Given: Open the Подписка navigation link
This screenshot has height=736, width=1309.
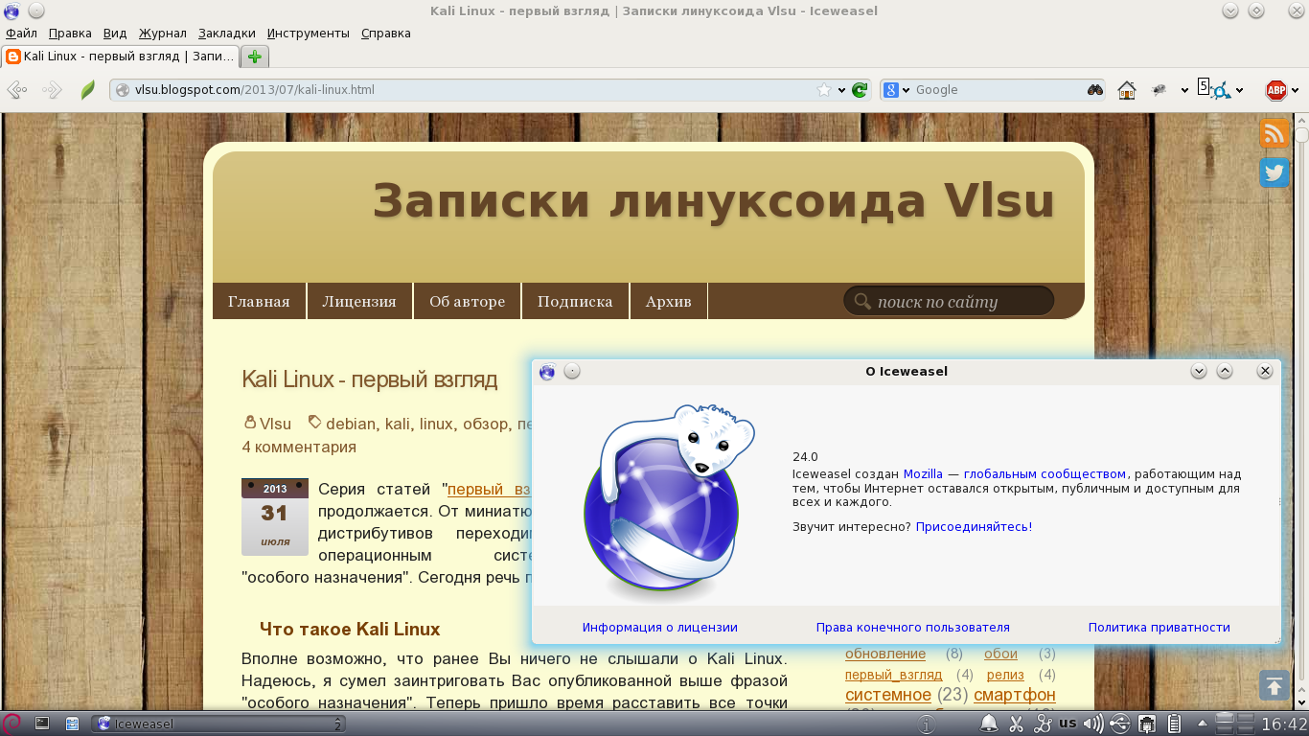Looking at the screenshot, I should 575,301.
